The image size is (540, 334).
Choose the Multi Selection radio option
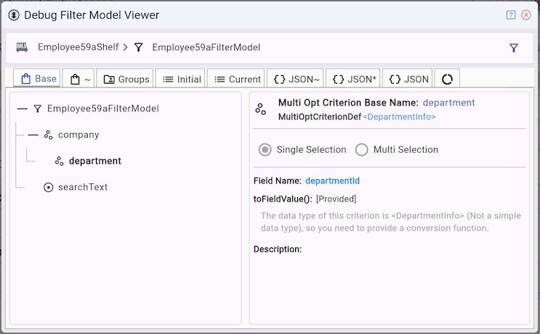pyautogui.click(x=362, y=150)
